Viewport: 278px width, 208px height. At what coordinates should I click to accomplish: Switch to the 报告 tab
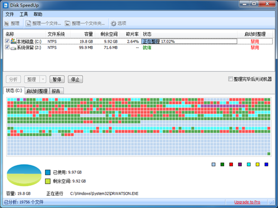click(x=57, y=91)
